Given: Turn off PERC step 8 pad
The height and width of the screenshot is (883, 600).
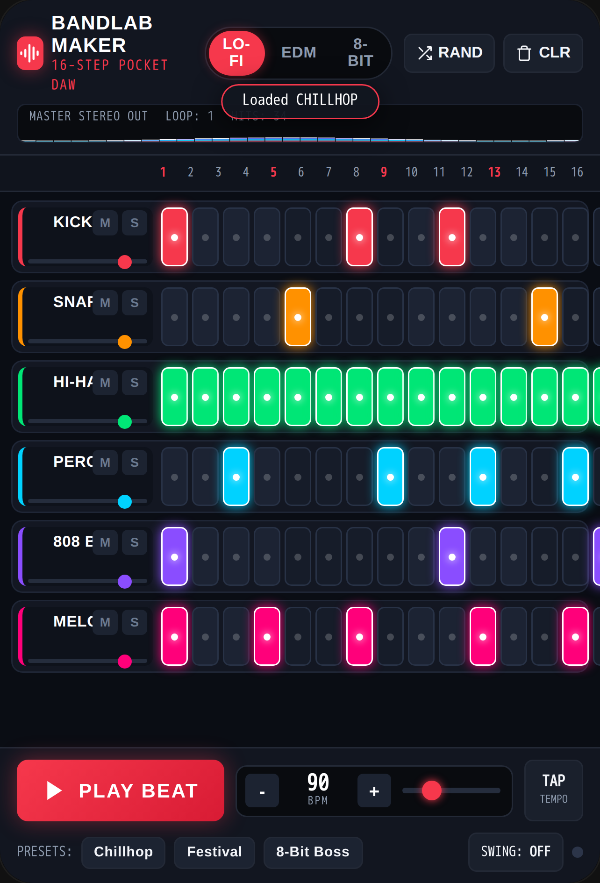Looking at the screenshot, I should pos(390,477).
